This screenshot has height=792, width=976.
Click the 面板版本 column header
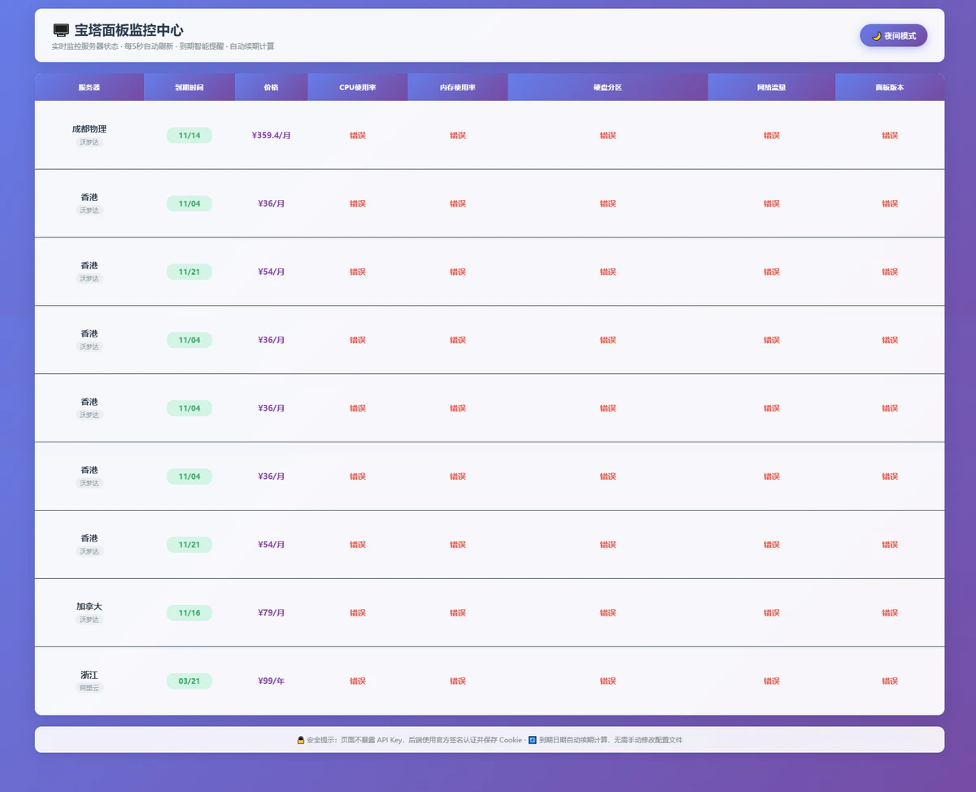889,87
